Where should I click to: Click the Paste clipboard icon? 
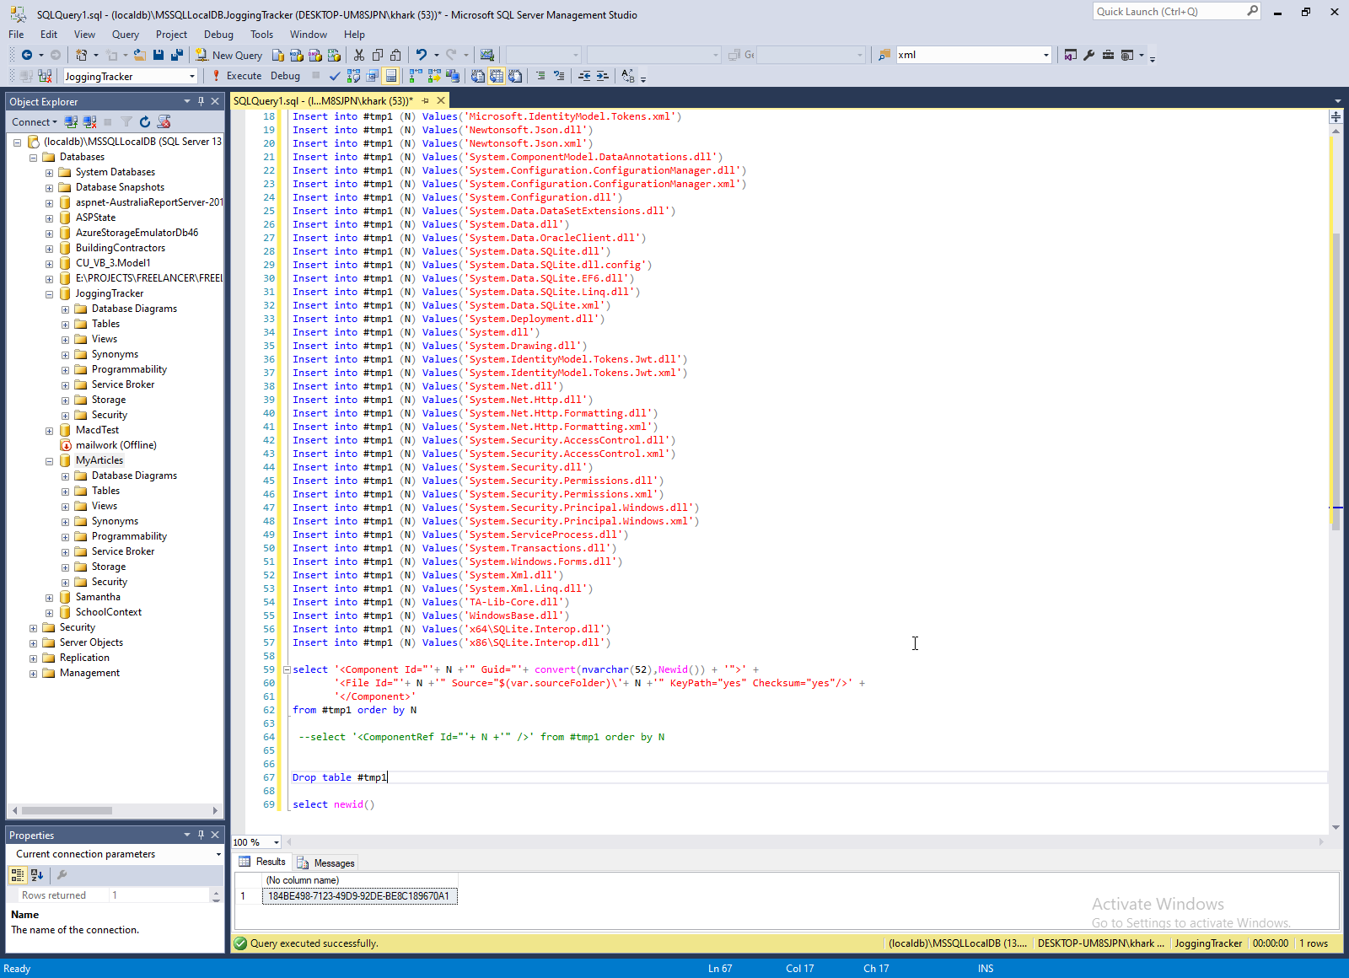(x=395, y=55)
